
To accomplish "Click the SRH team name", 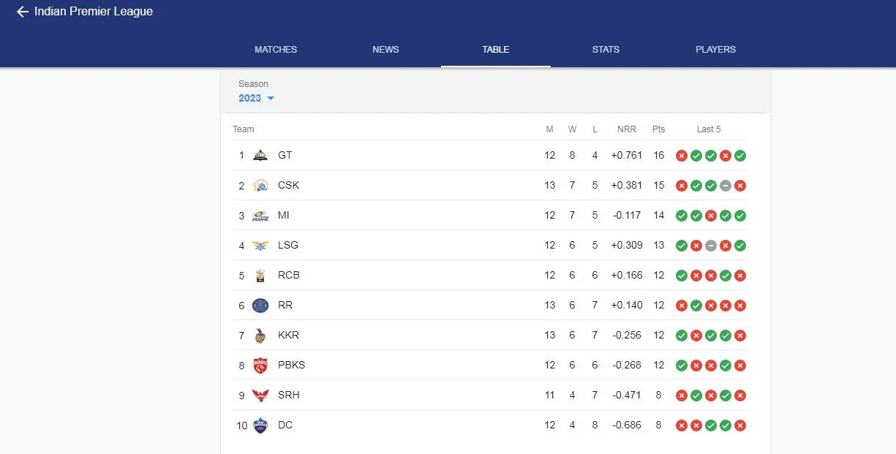I will (288, 396).
